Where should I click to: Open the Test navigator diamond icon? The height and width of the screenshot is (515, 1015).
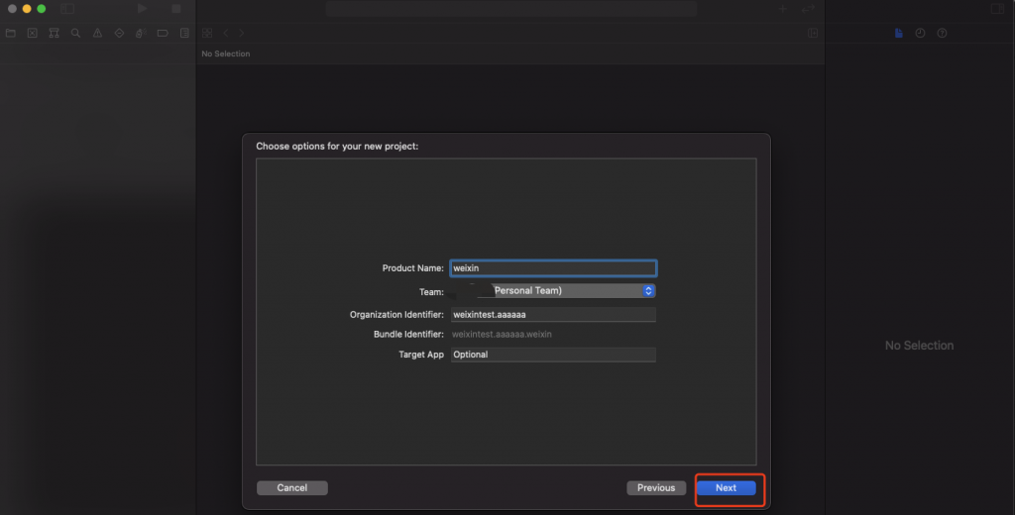click(119, 33)
